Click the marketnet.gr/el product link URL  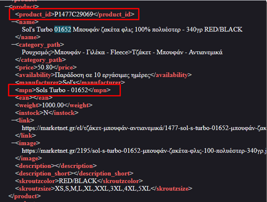click(144, 128)
